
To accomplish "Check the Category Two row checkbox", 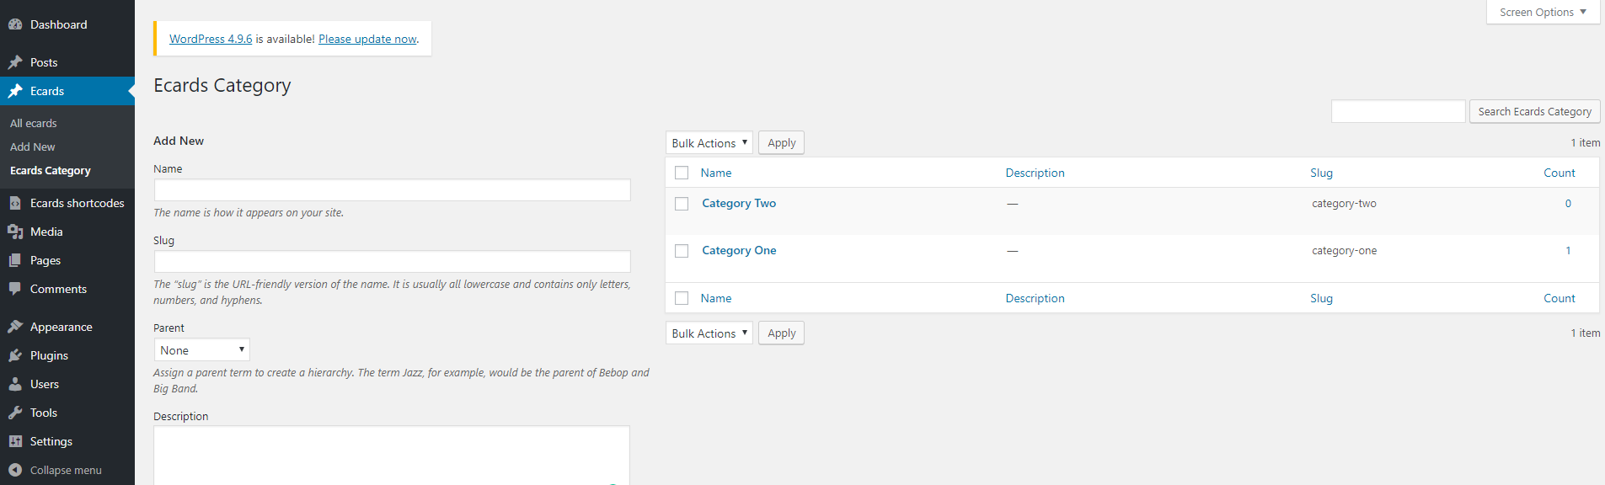I will pos(682,204).
